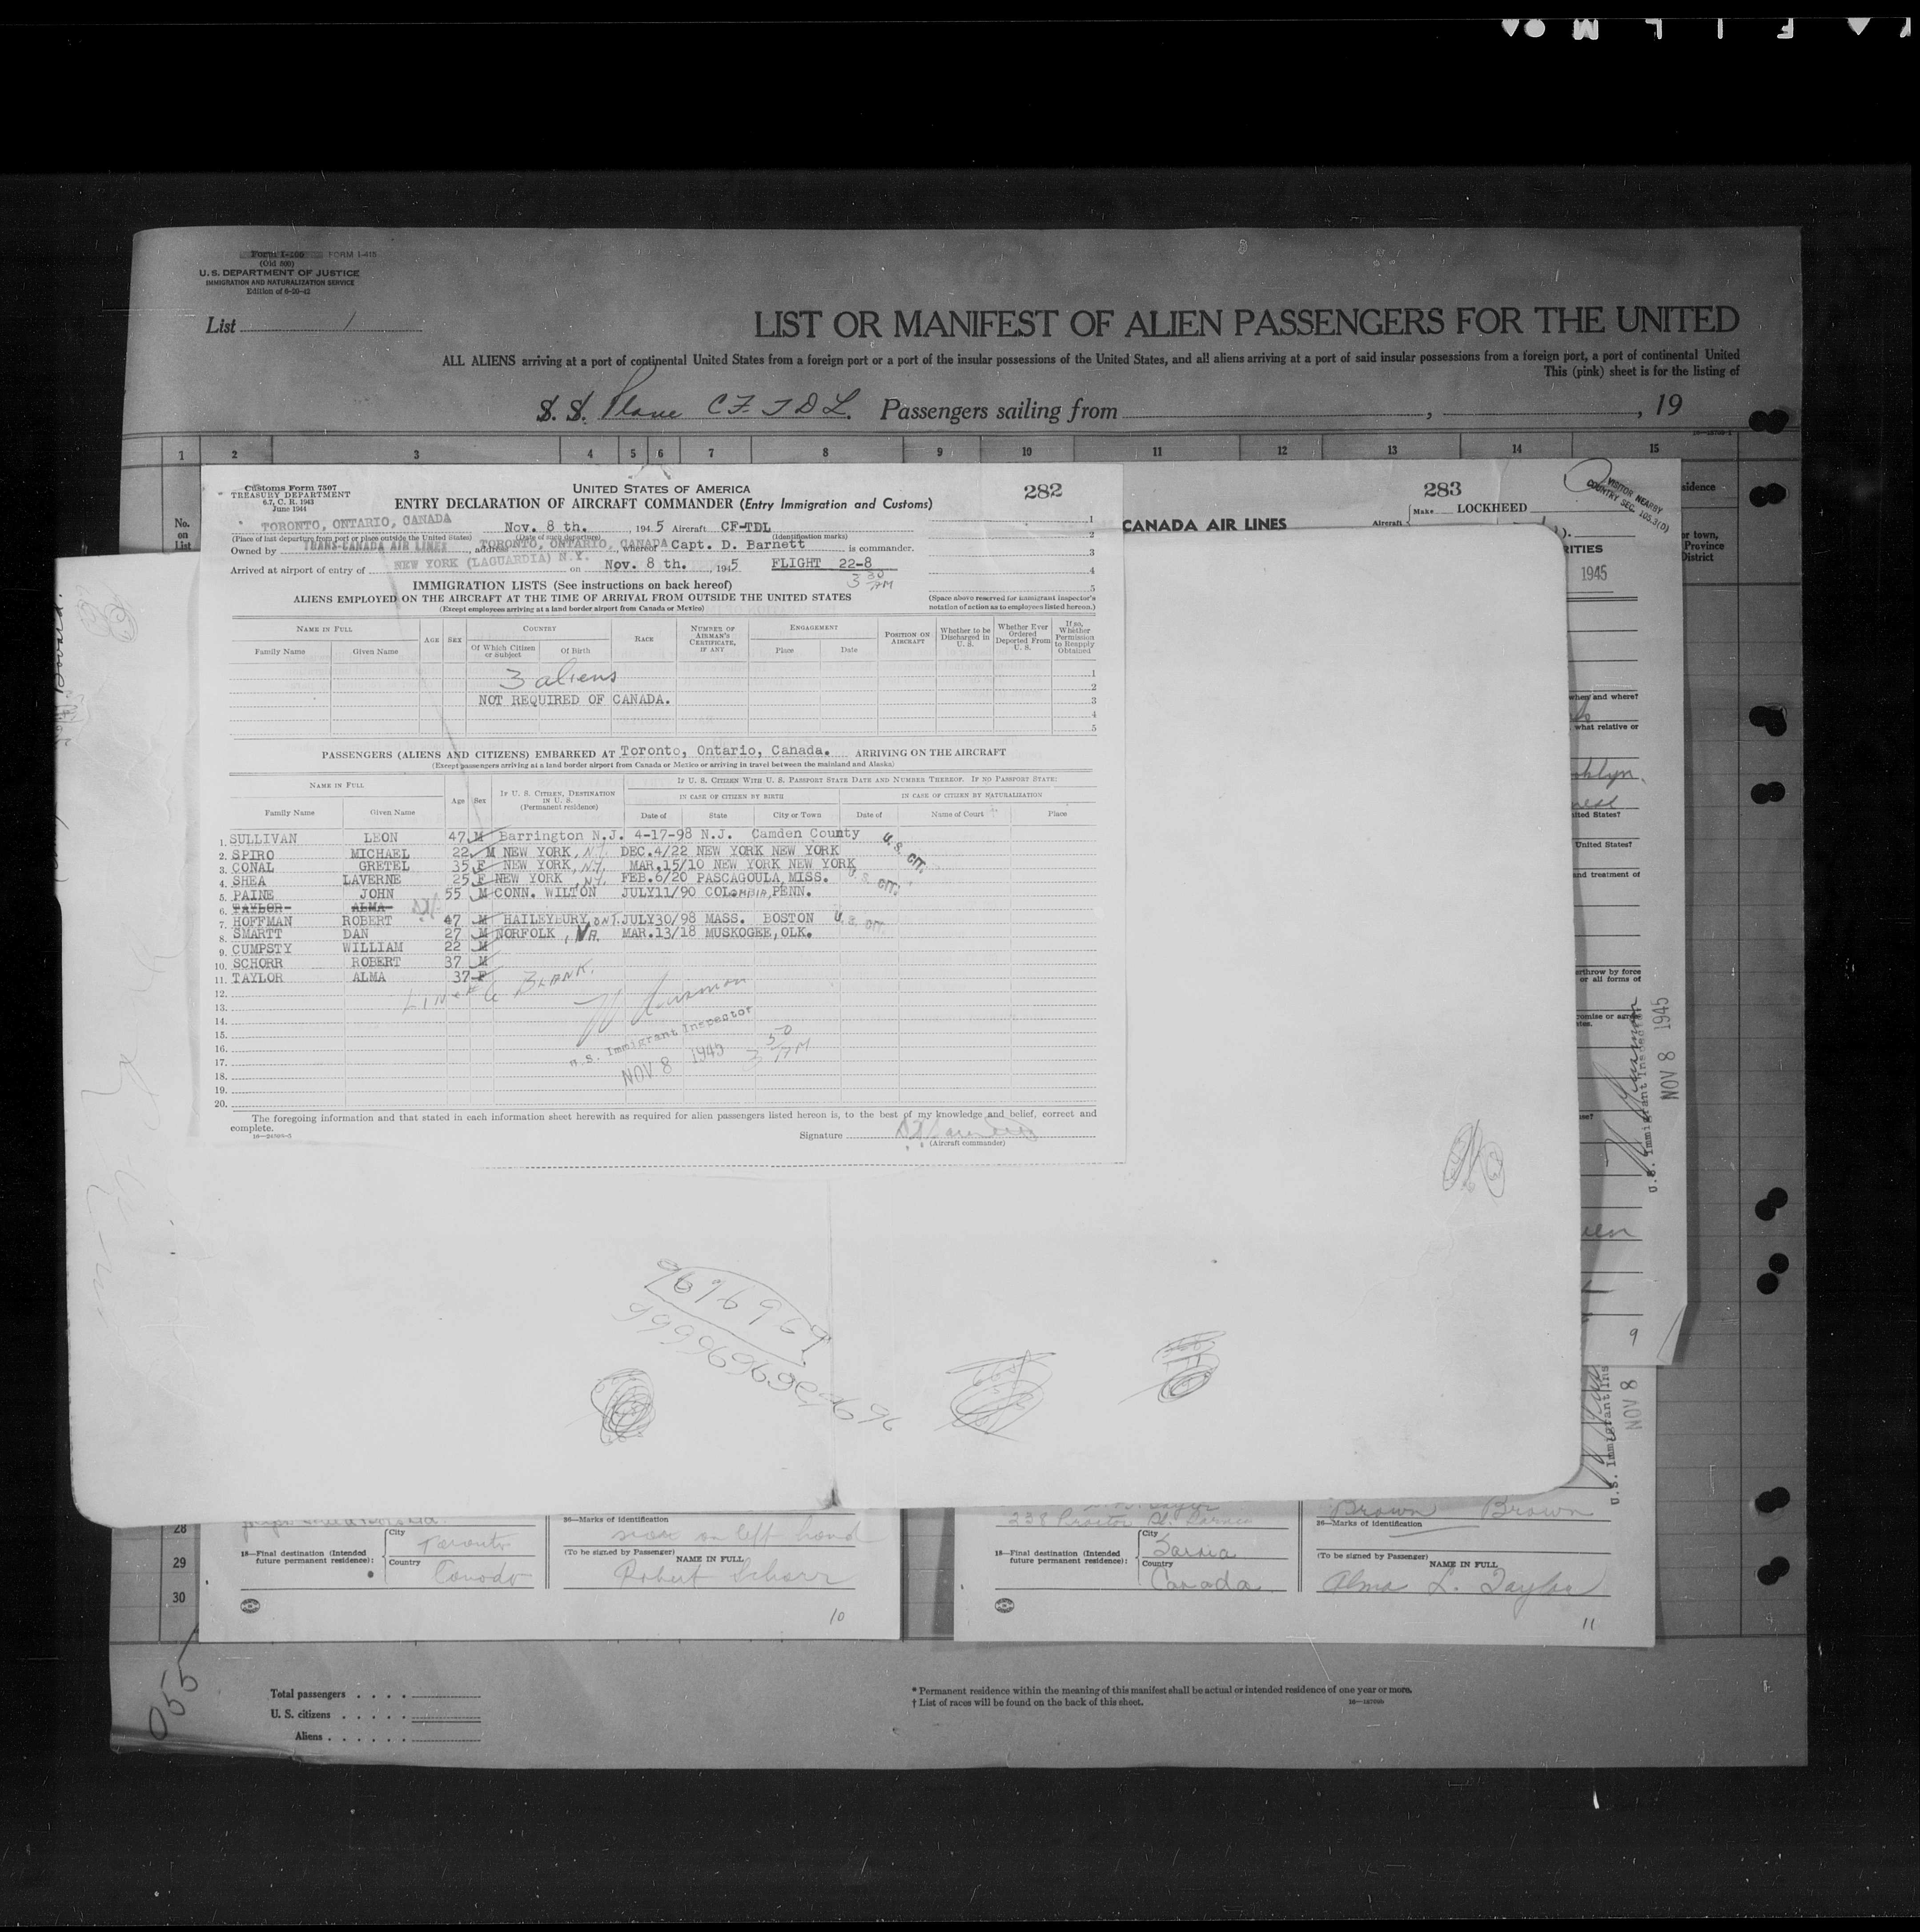
Task: Click family name SMARTT
Action: pos(257,935)
